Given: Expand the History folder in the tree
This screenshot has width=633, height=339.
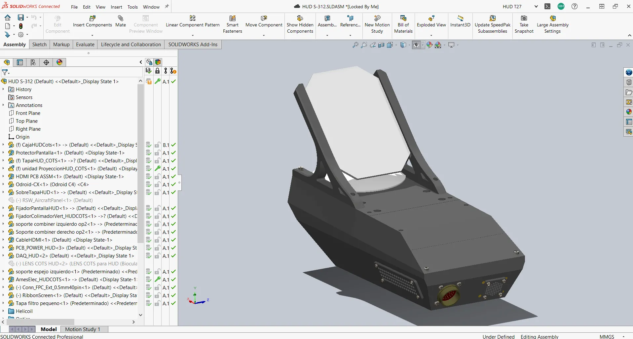Looking at the screenshot, I should tap(3, 89).
